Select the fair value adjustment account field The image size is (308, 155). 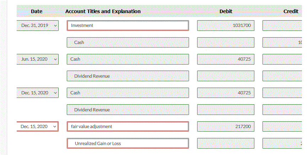(128, 127)
